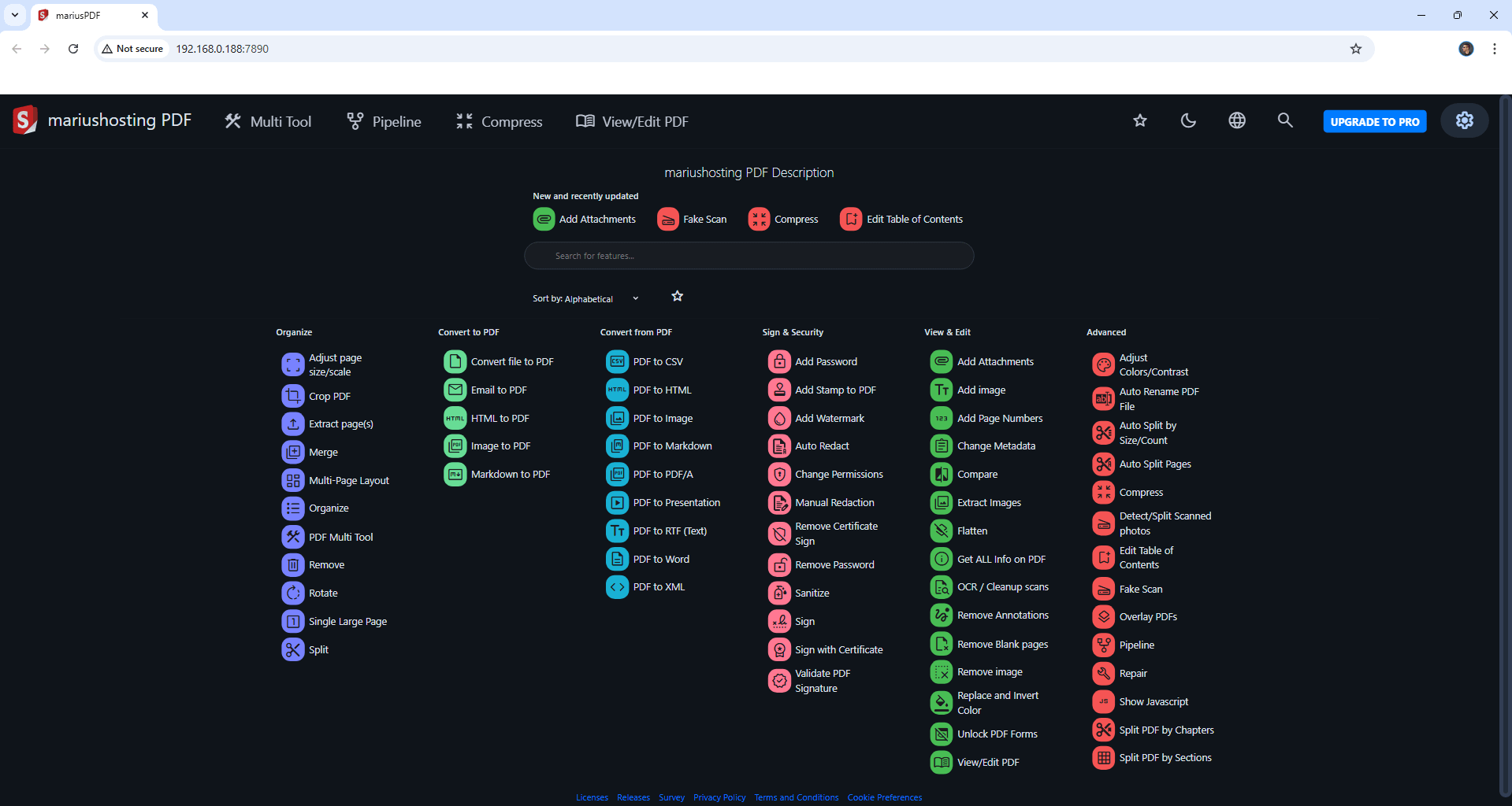Image resolution: width=1512 pixels, height=806 pixels.
Task: Open the Pipeline nav item
Action: (384, 121)
